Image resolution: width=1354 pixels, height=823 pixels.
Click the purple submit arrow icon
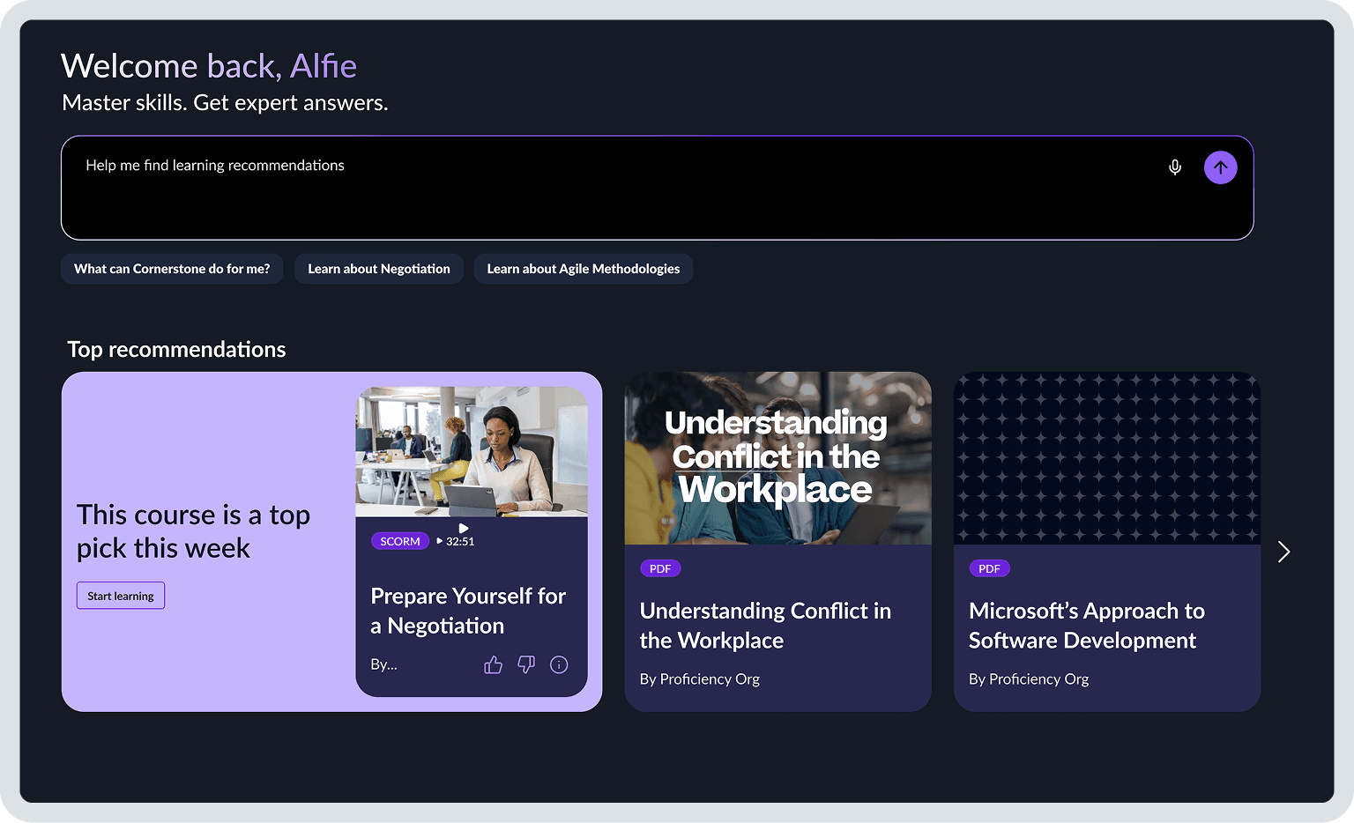tap(1220, 167)
